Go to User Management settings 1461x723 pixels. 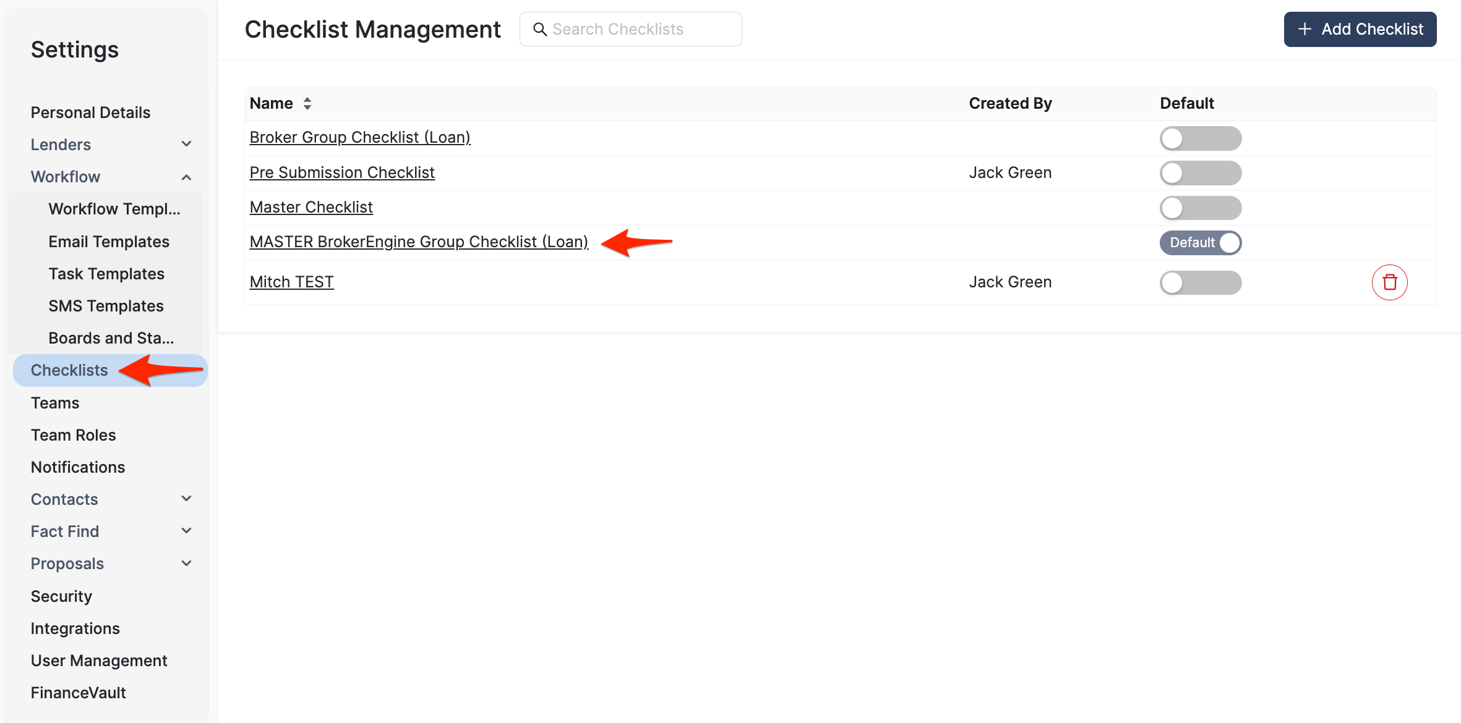(99, 661)
